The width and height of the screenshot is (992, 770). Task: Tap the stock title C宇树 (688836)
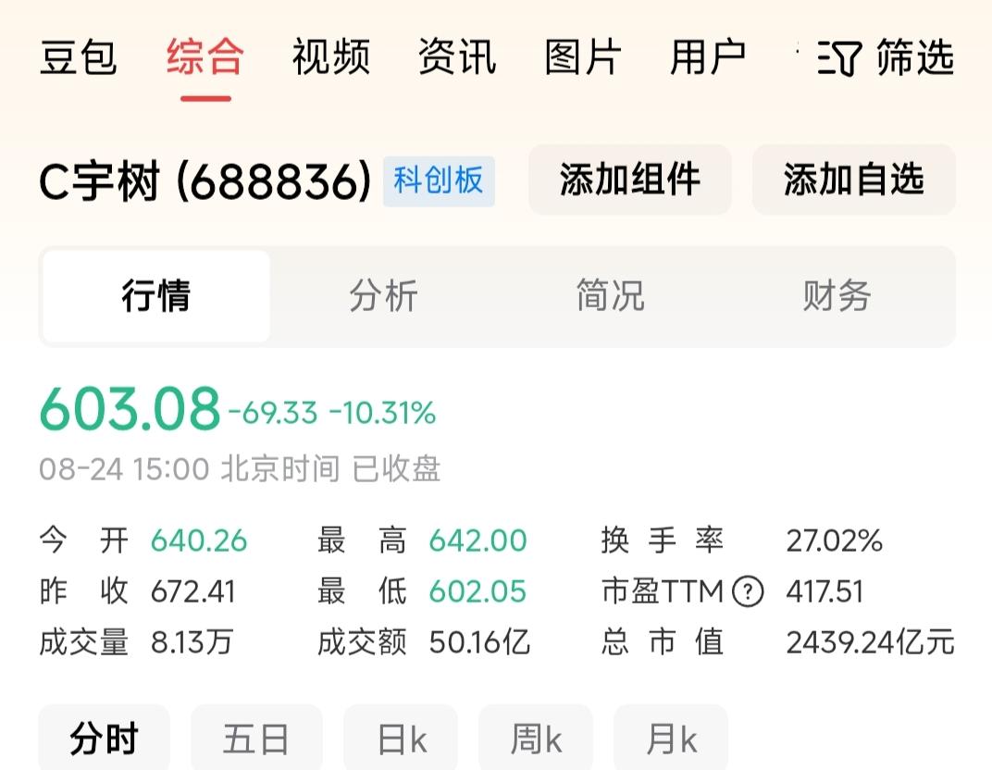205,181
